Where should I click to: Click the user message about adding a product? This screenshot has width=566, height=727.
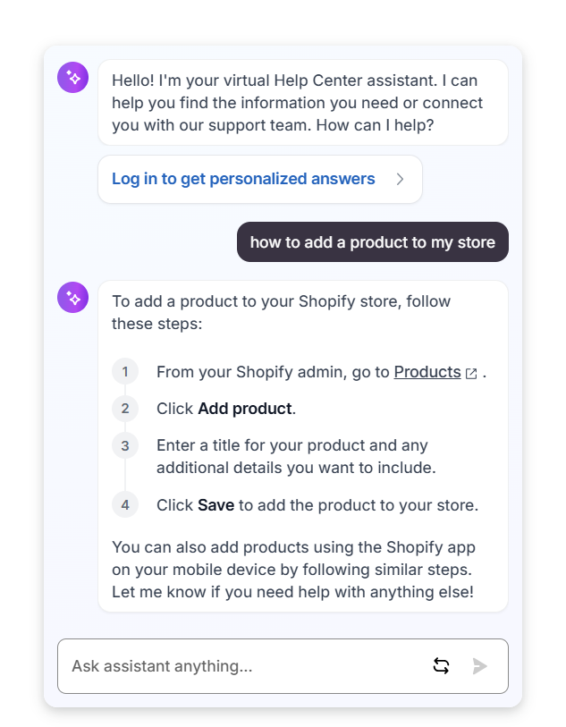click(372, 242)
